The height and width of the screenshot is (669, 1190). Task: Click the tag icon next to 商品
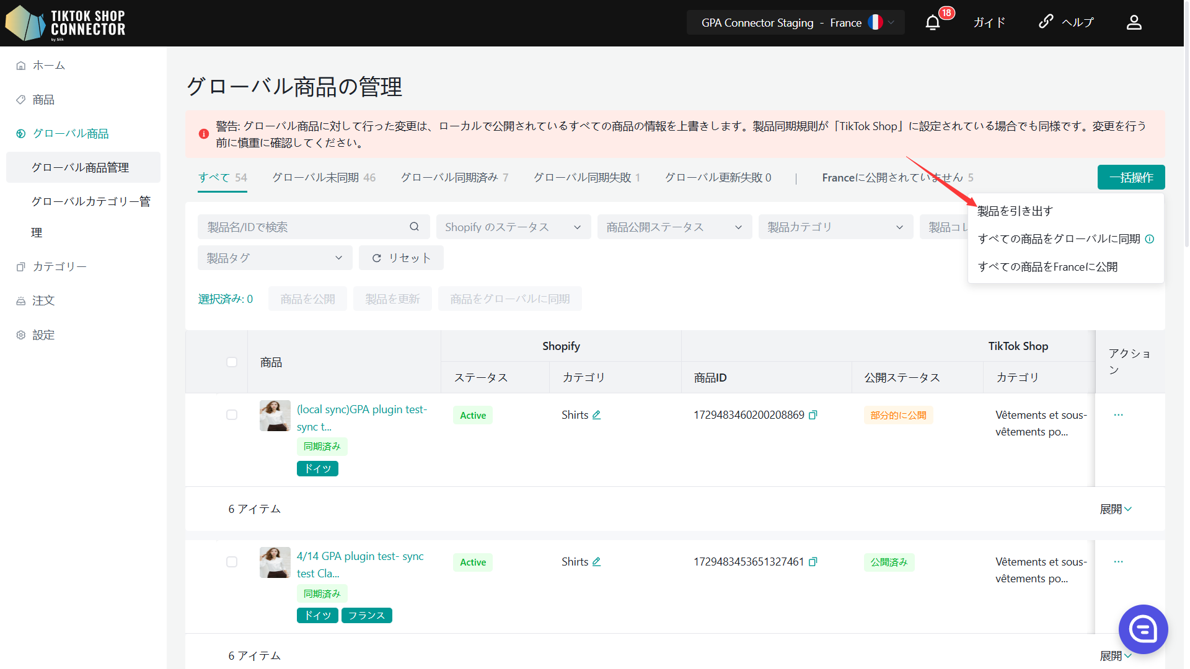point(21,100)
